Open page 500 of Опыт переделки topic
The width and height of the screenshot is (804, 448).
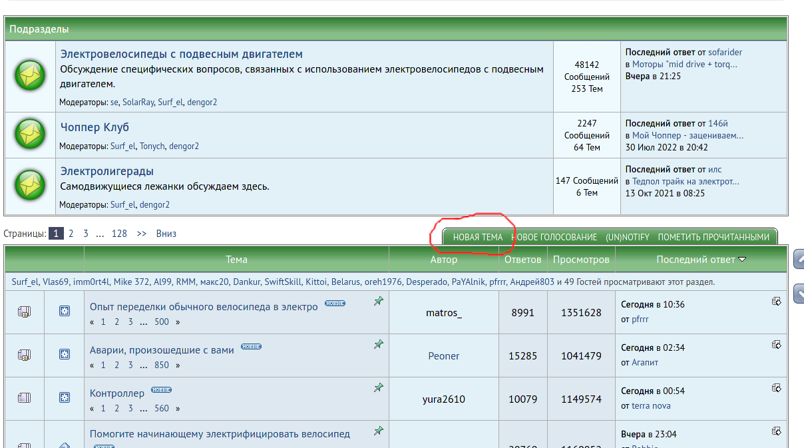[x=162, y=322]
